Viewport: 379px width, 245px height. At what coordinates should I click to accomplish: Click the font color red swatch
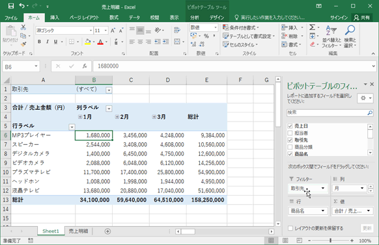pos(100,42)
